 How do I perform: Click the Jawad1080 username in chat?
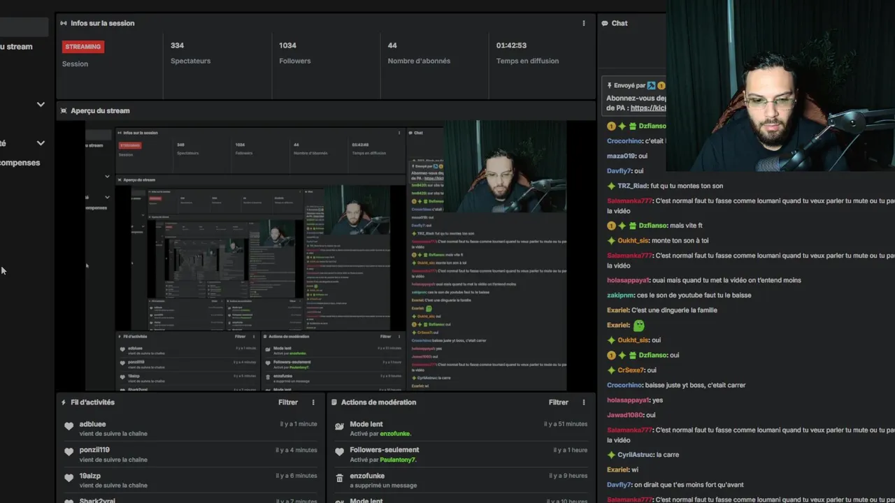[x=624, y=415]
